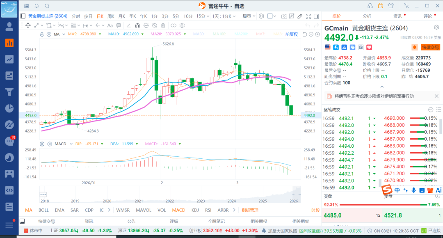This screenshot has width=443, height=238.
Task: Toggle the MA100 line visibility
Action: [x=219, y=34]
